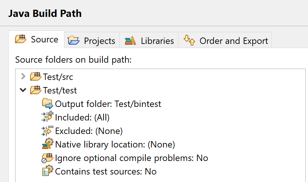
Task: Click the Order and Export arrows icon
Action: (x=189, y=40)
